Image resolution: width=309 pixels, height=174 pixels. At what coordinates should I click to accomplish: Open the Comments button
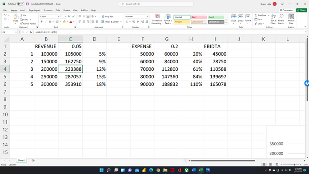(x=287, y=10)
